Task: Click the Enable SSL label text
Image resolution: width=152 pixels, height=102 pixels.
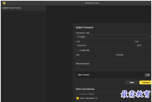Action: coord(84,50)
